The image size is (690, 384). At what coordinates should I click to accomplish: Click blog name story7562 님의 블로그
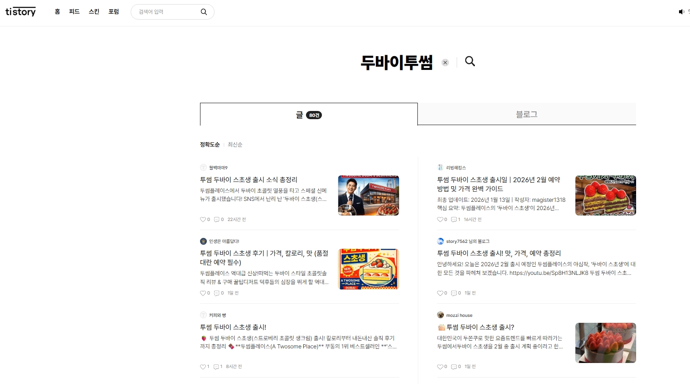pos(468,242)
